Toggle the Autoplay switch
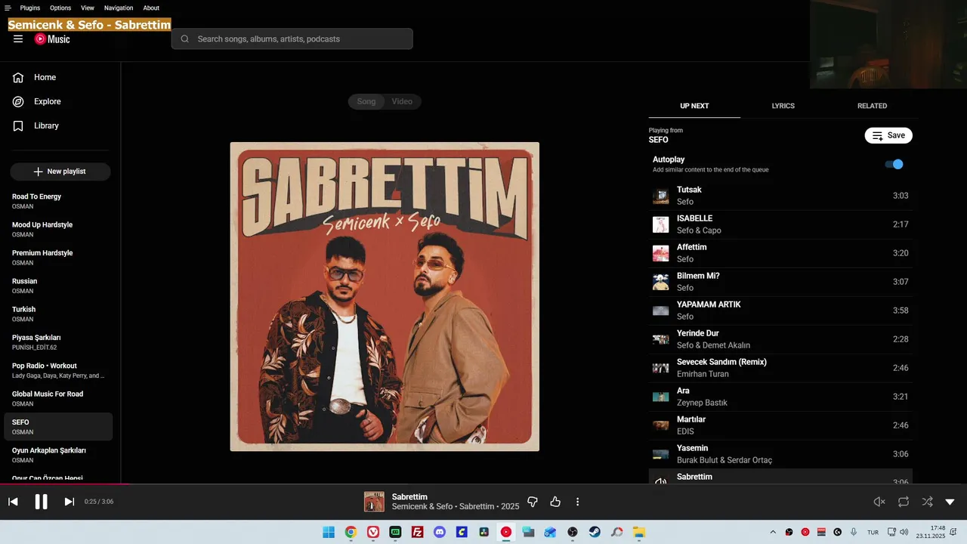This screenshot has width=967, height=544. [x=894, y=164]
